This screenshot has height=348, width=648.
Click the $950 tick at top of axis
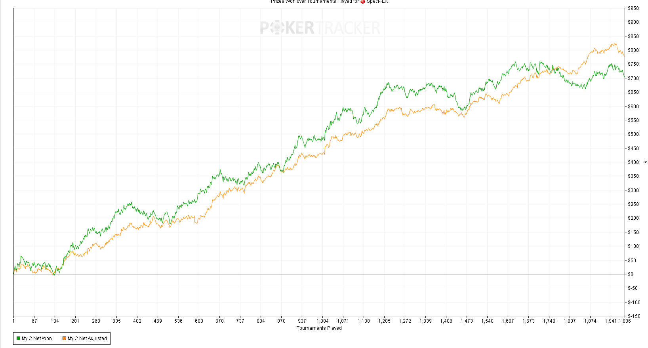pos(633,8)
